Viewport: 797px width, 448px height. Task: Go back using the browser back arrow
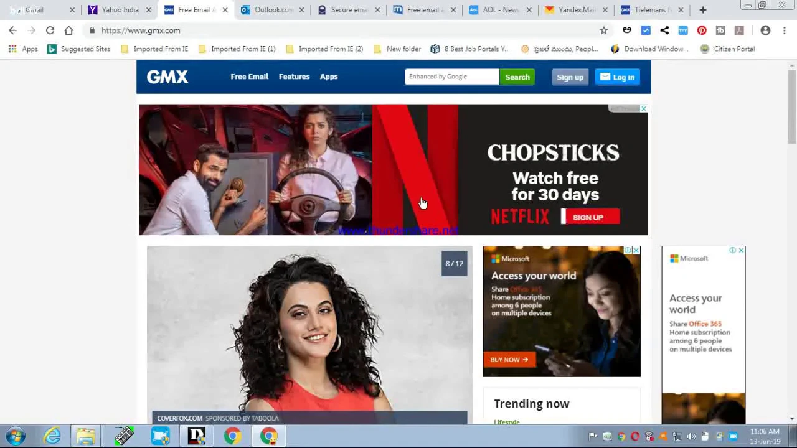click(12, 30)
